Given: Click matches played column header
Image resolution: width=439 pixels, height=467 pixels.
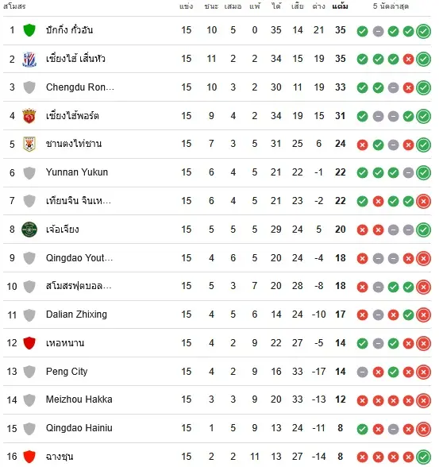Looking at the screenshot, I should [x=187, y=6].
